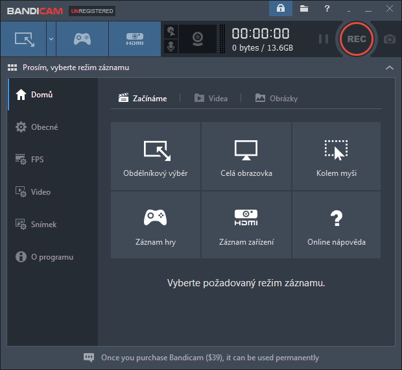Switch to the Videa tab
402x370 pixels.
(211, 98)
